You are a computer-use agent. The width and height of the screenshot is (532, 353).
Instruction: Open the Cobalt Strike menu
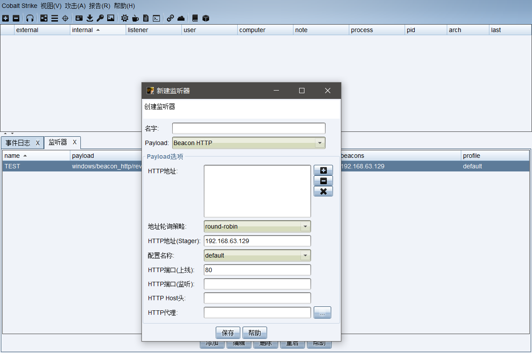pos(19,6)
